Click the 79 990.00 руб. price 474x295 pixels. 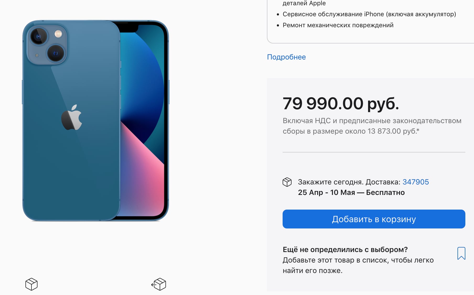tap(341, 103)
